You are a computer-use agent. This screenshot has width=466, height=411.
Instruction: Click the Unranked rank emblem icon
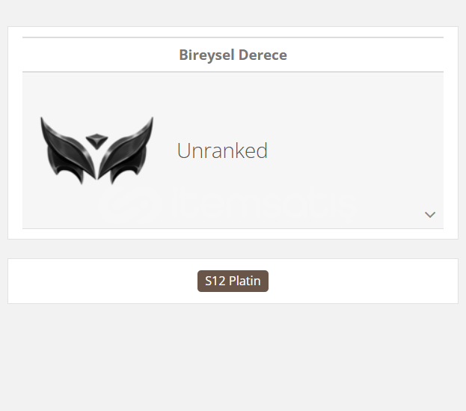(x=97, y=150)
